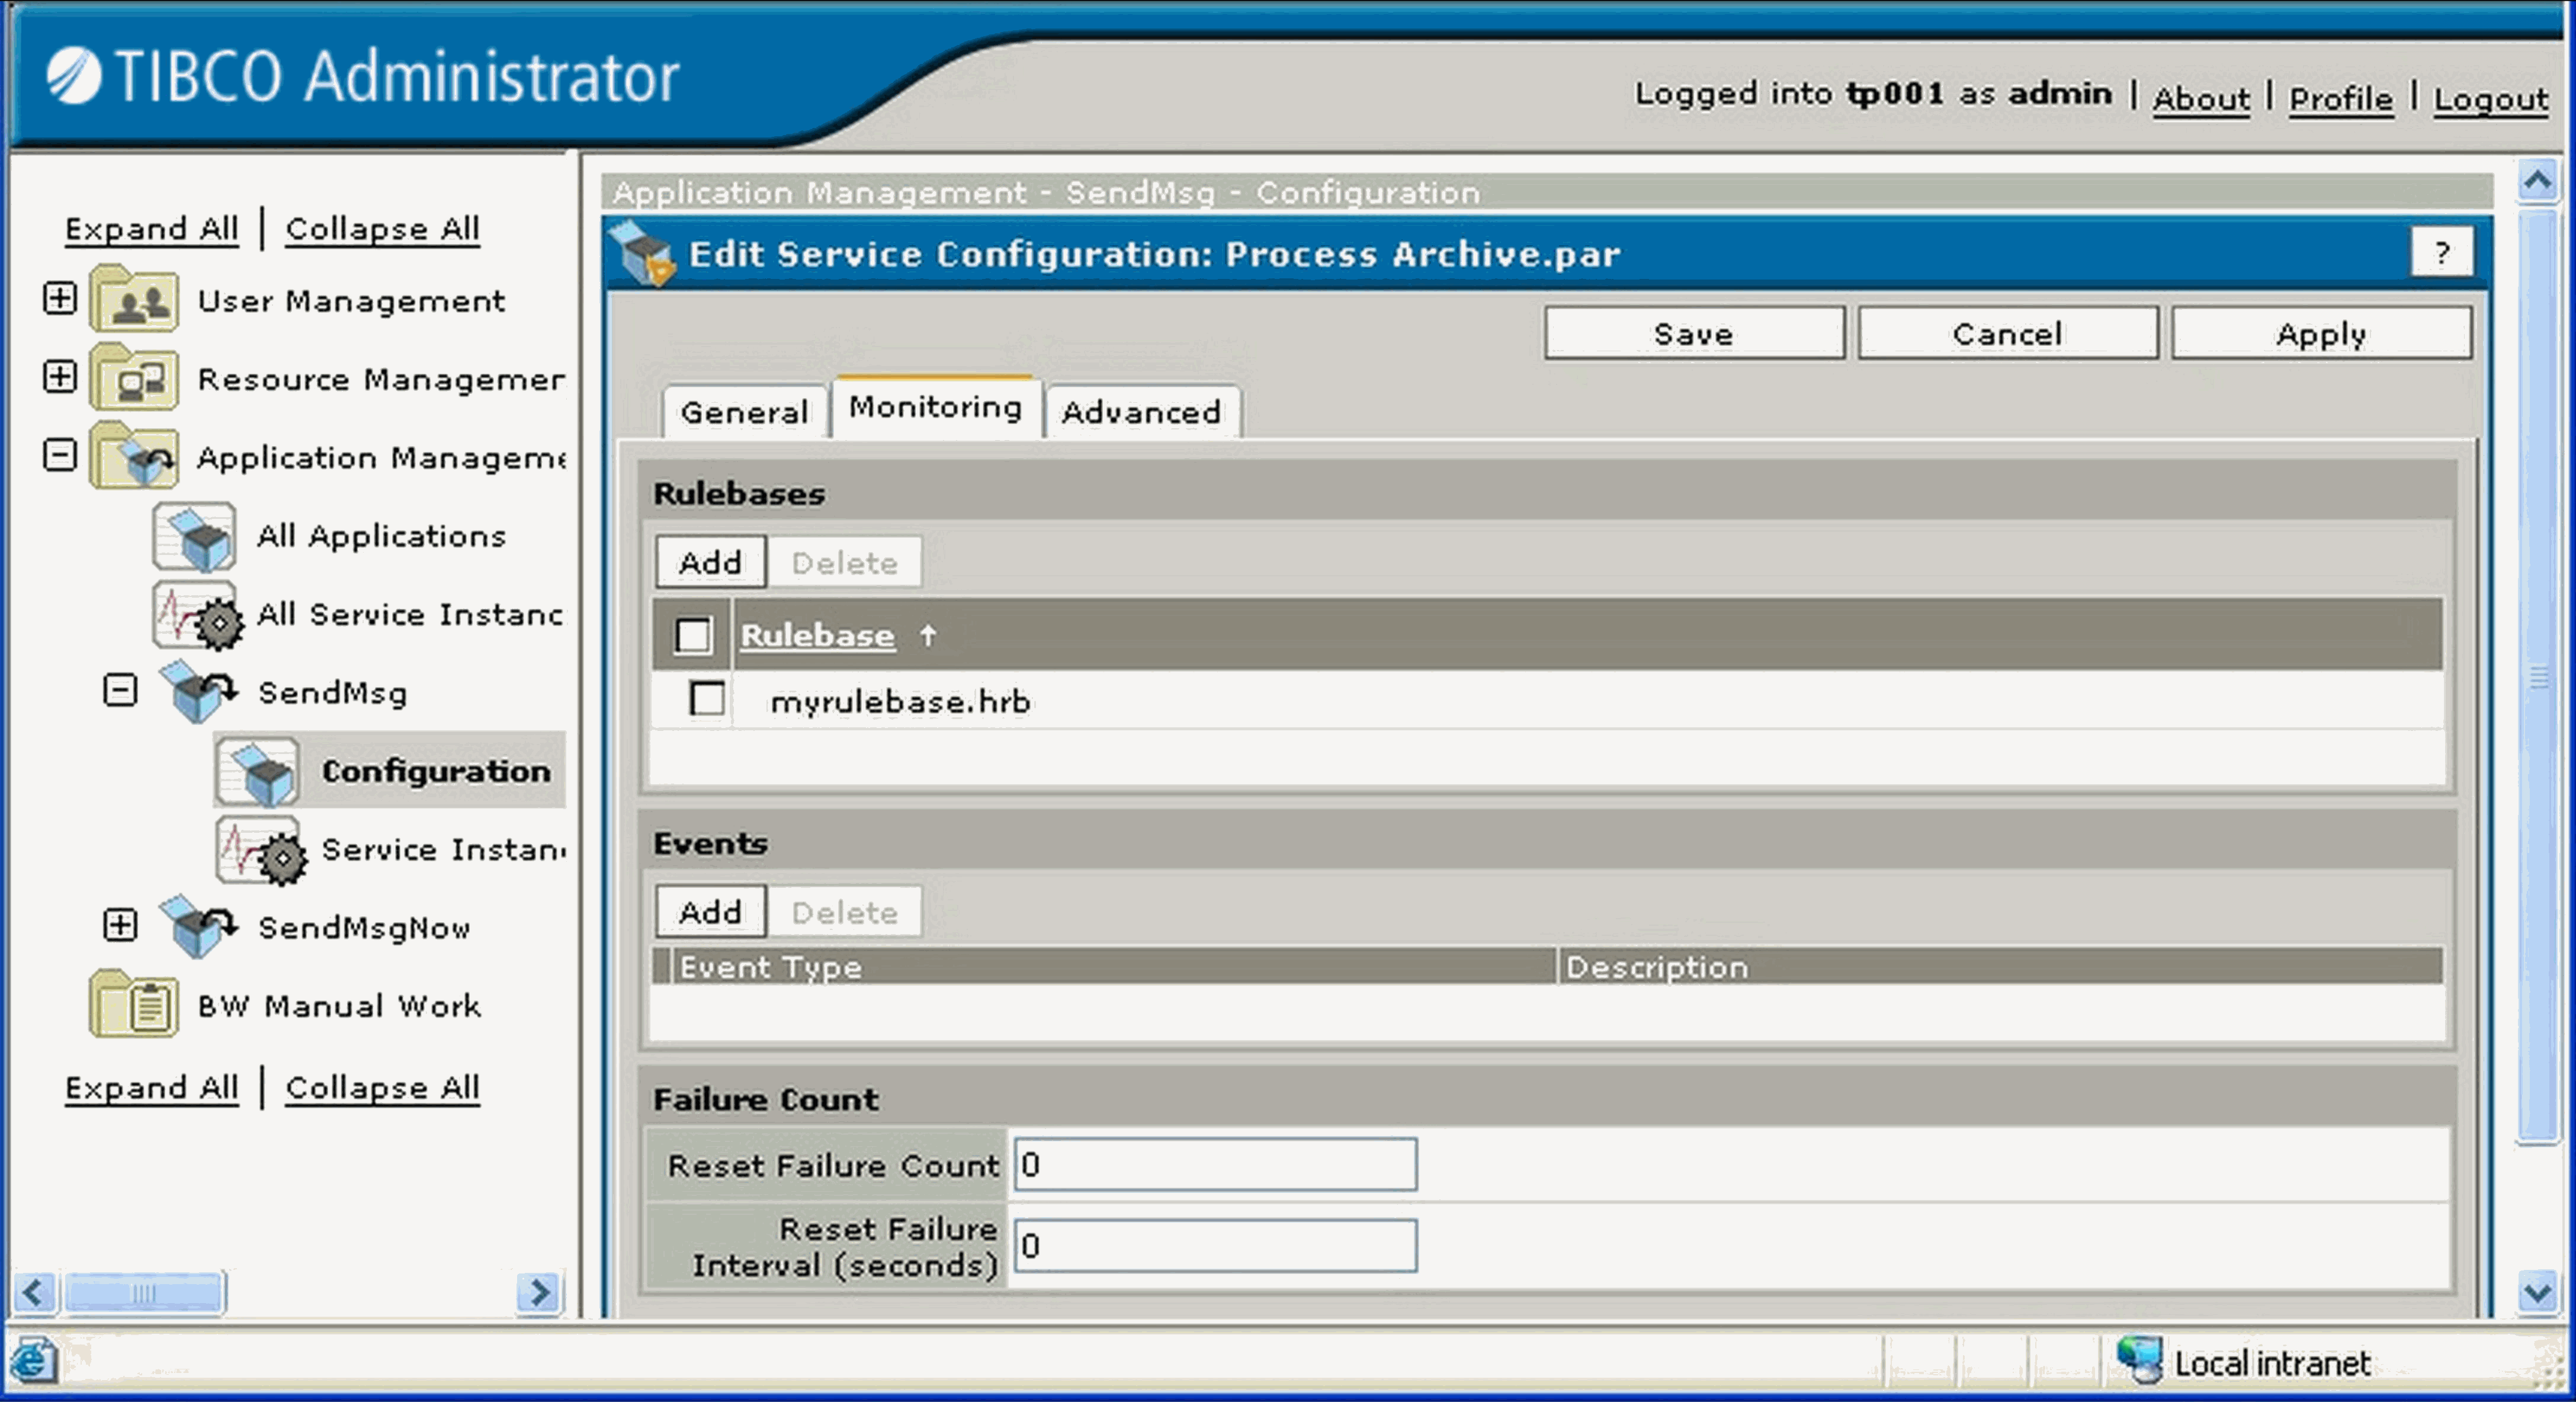Toggle the select-all Rulebase header checkbox
Image resolution: width=2576 pixels, height=1402 pixels.
693,635
